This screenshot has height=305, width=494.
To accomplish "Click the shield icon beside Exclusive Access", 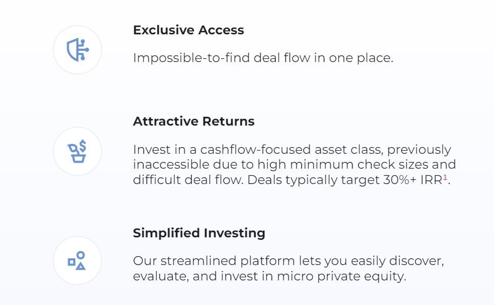I will pos(77,50).
